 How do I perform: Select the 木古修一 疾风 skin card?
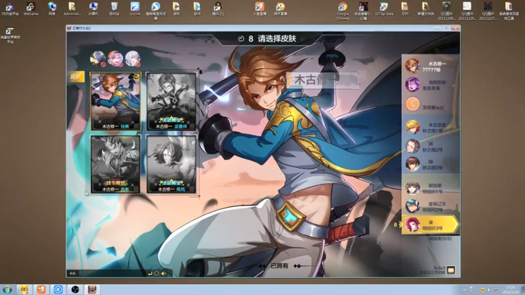point(171,165)
